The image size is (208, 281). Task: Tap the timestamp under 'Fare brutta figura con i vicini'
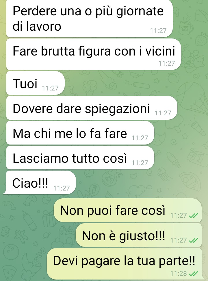(167, 63)
